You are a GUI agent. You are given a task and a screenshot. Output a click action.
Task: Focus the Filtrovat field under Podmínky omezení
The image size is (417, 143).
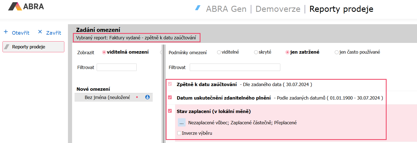235,67
